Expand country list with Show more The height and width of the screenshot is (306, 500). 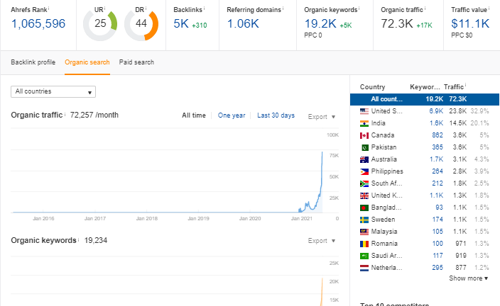point(469,278)
